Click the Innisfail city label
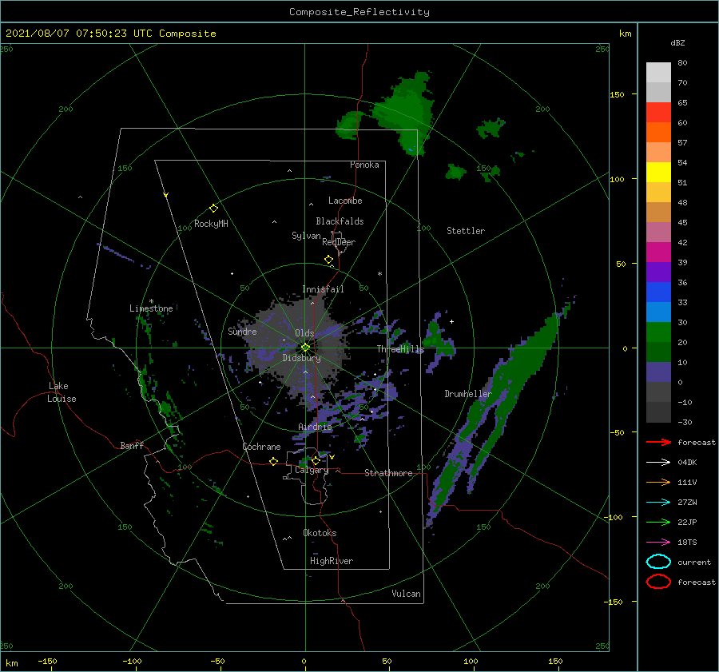 pyautogui.click(x=323, y=289)
